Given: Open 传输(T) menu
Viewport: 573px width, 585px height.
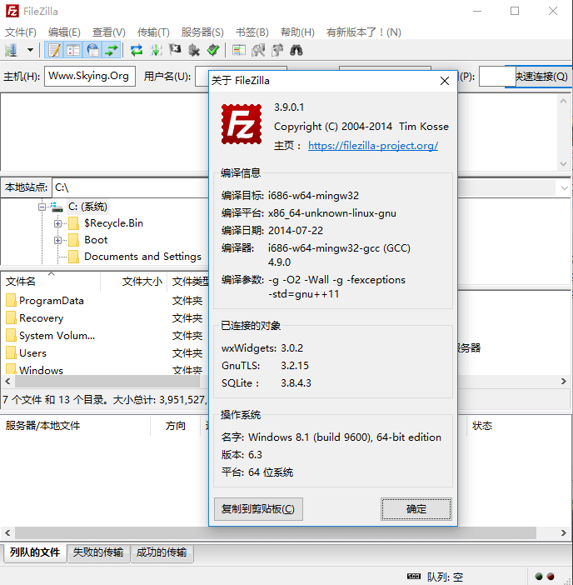Looking at the screenshot, I should click(x=153, y=32).
